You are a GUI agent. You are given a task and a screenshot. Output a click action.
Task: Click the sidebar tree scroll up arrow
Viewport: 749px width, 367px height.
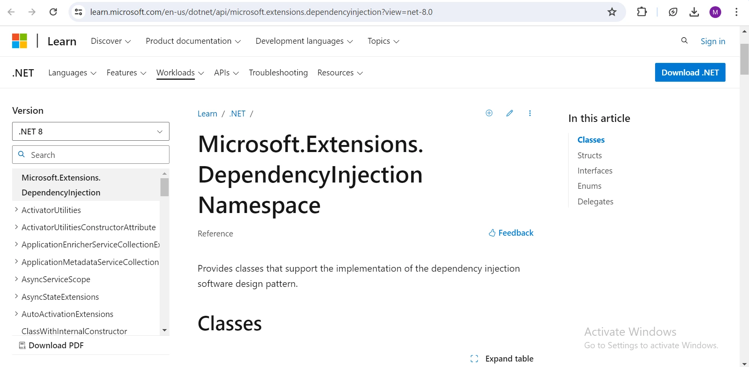164,173
